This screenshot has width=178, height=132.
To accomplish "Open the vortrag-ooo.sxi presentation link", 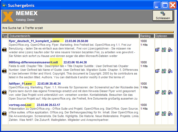I will (20, 105).
